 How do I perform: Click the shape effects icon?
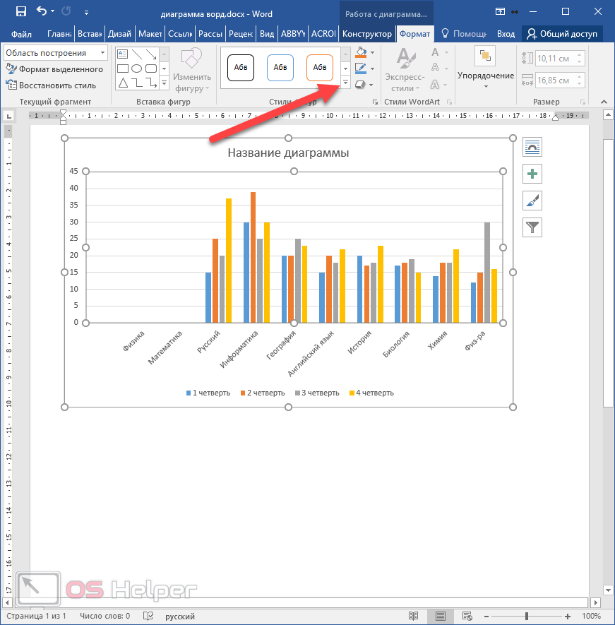pos(362,85)
